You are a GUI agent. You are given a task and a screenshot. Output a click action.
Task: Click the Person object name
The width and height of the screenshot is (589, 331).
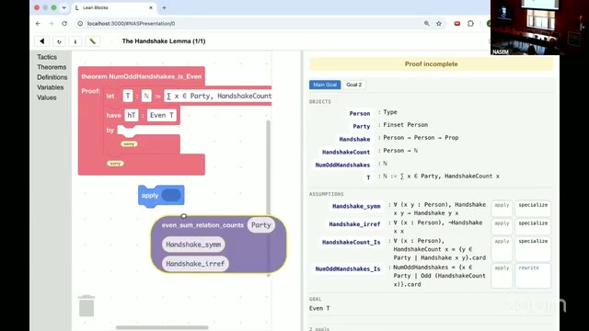[x=360, y=113]
